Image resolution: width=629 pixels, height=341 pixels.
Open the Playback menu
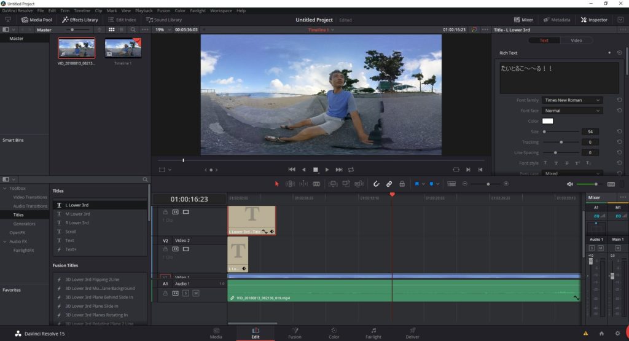coord(144,10)
